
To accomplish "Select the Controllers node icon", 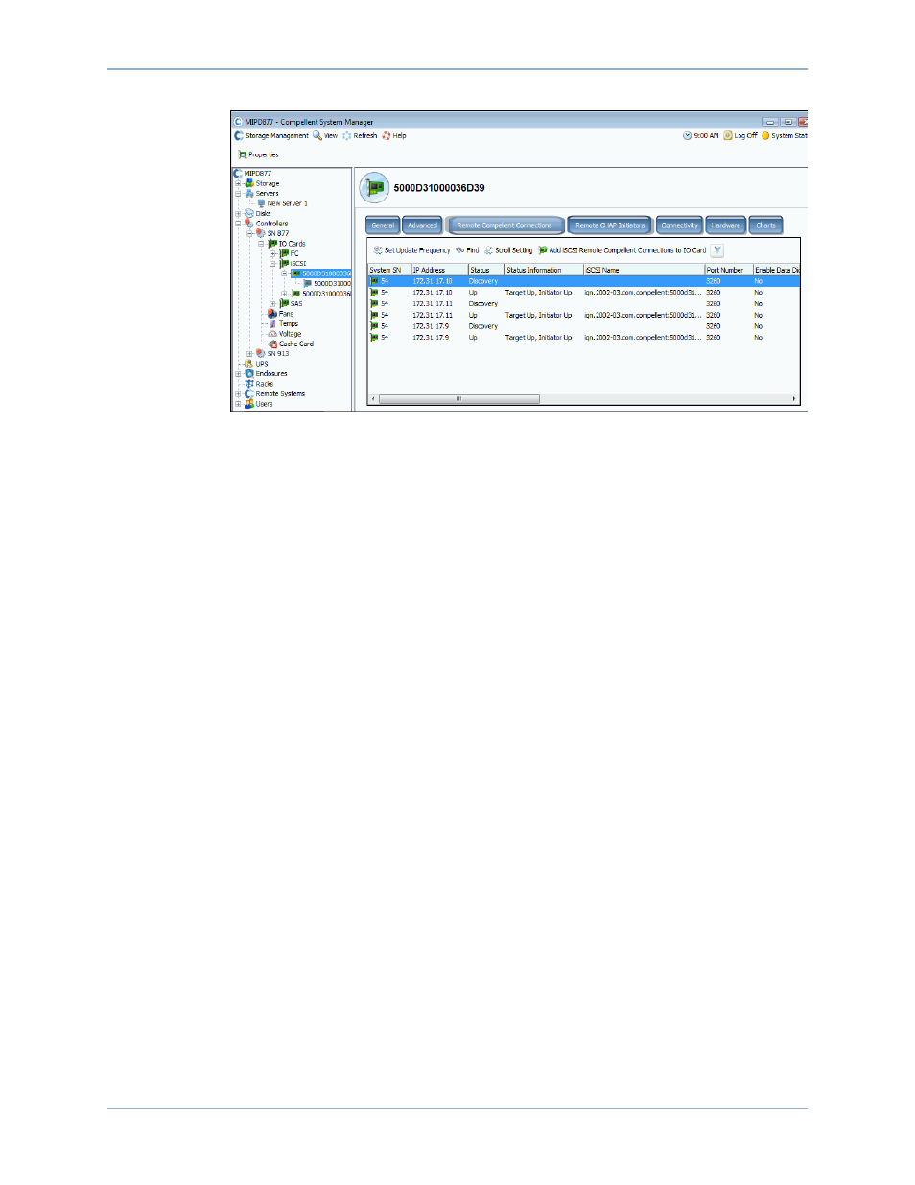I will [x=249, y=224].
